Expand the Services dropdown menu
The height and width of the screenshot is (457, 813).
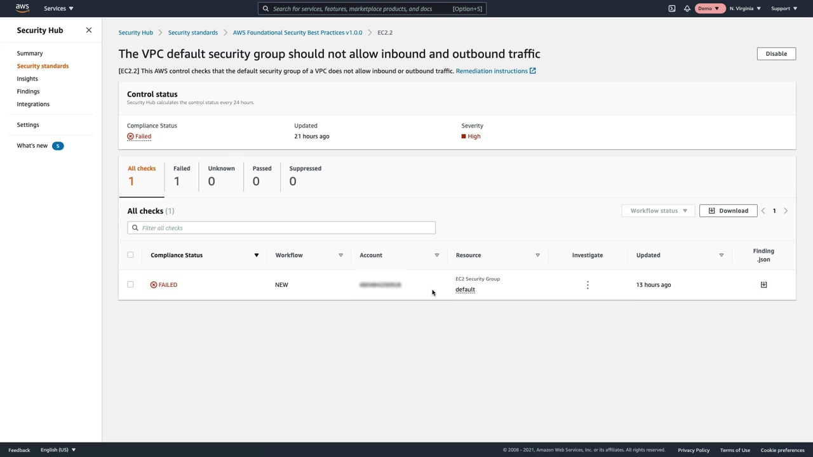[58, 9]
